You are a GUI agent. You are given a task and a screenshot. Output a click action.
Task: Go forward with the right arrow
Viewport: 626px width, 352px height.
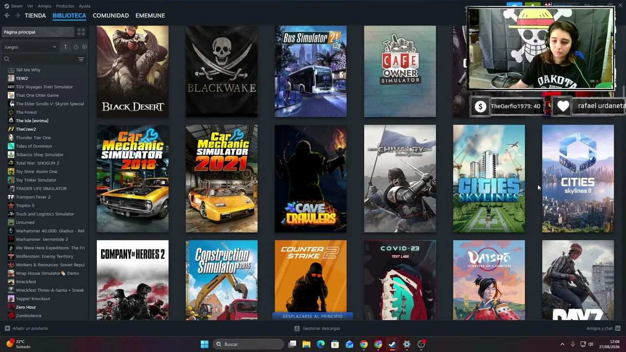click(18, 16)
